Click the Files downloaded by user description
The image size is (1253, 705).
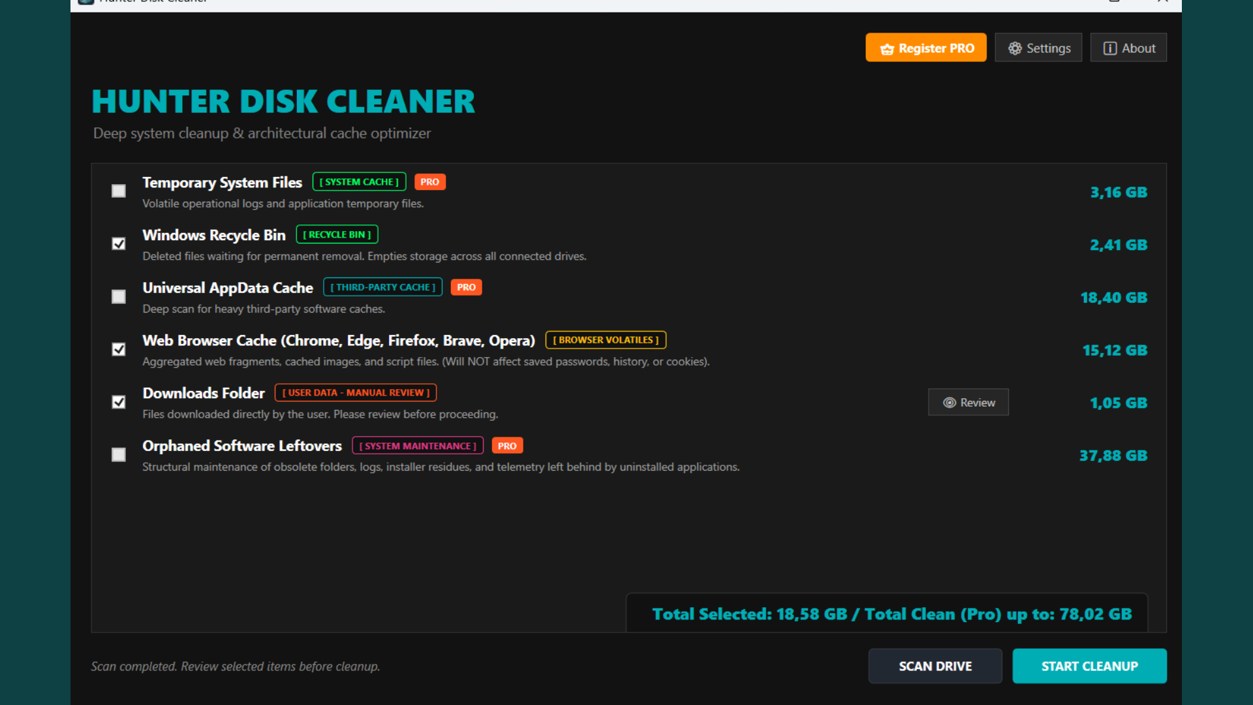point(320,415)
